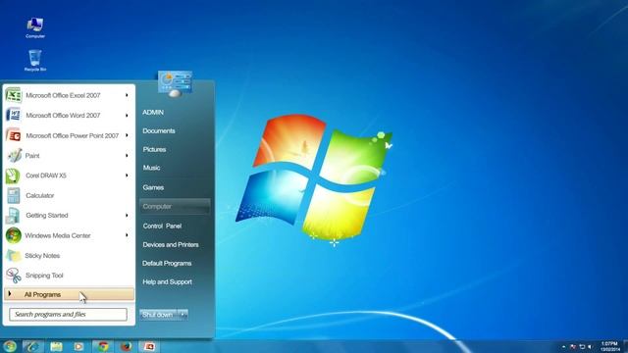Open Devices and Printers

[171, 244]
